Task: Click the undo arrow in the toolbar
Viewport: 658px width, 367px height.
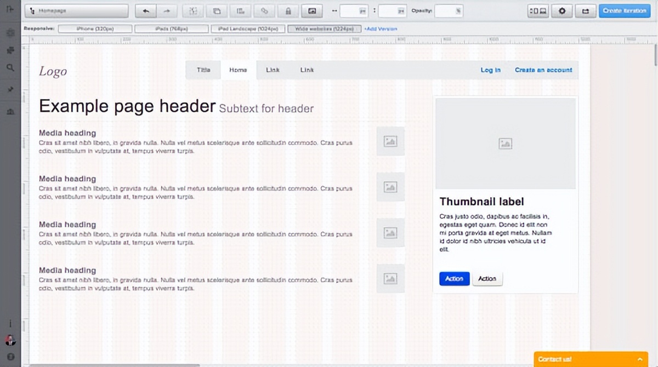Action: click(146, 11)
